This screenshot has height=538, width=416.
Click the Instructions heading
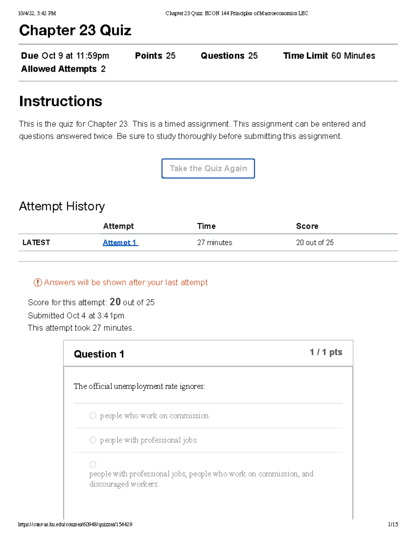click(x=61, y=102)
